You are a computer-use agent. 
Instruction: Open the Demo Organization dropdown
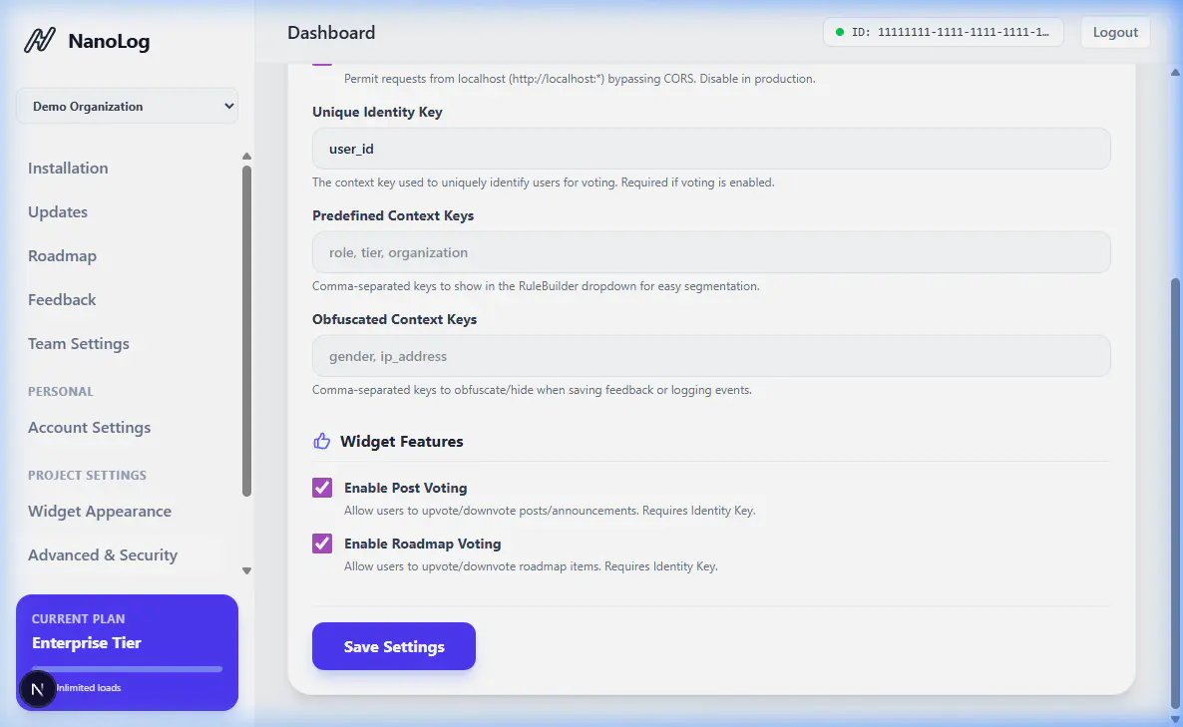coord(127,107)
